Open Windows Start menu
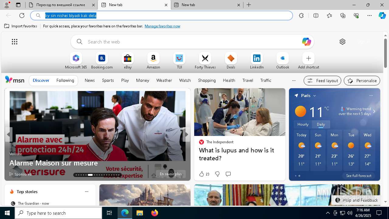The width and height of the screenshot is (389, 219). tap(7, 213)
